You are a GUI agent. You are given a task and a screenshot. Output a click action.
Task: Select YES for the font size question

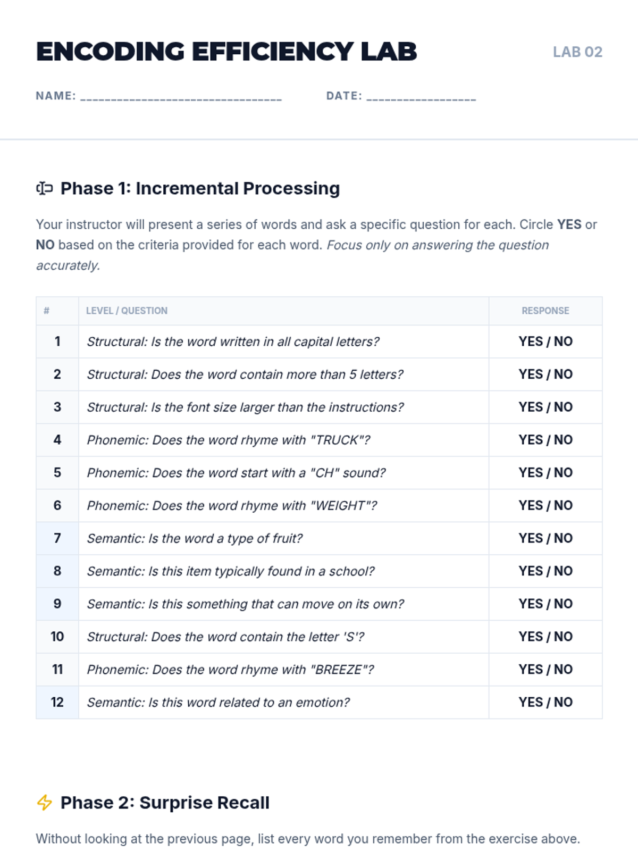[530, 407]
